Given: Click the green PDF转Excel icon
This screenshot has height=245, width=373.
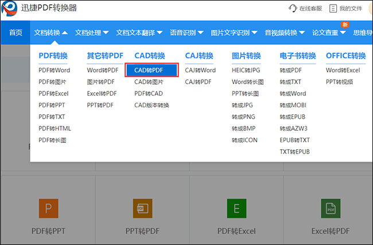Looking at the screenshot, I should pyautogui.click(x=236, y=208).
